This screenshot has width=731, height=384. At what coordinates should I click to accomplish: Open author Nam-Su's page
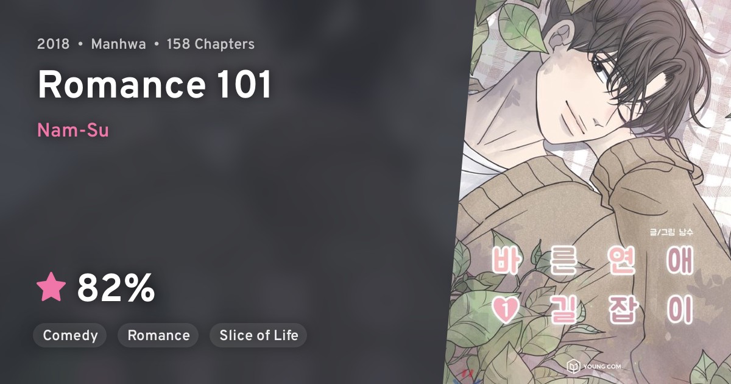coord(73,130)
